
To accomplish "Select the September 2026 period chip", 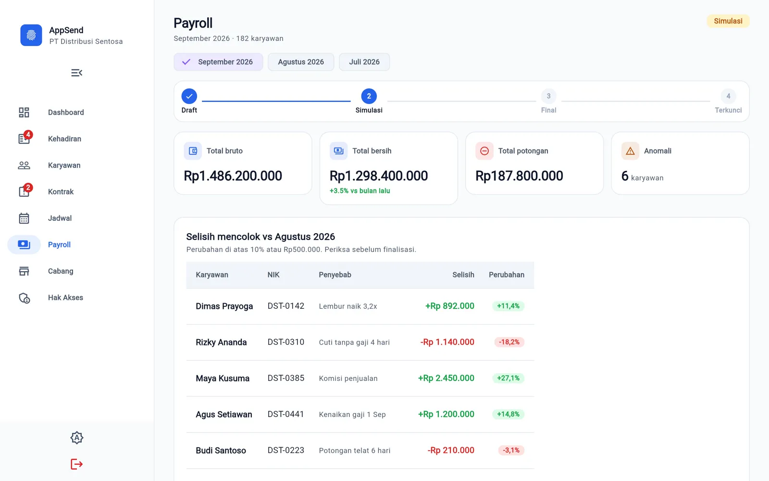I will pos(218,62).
